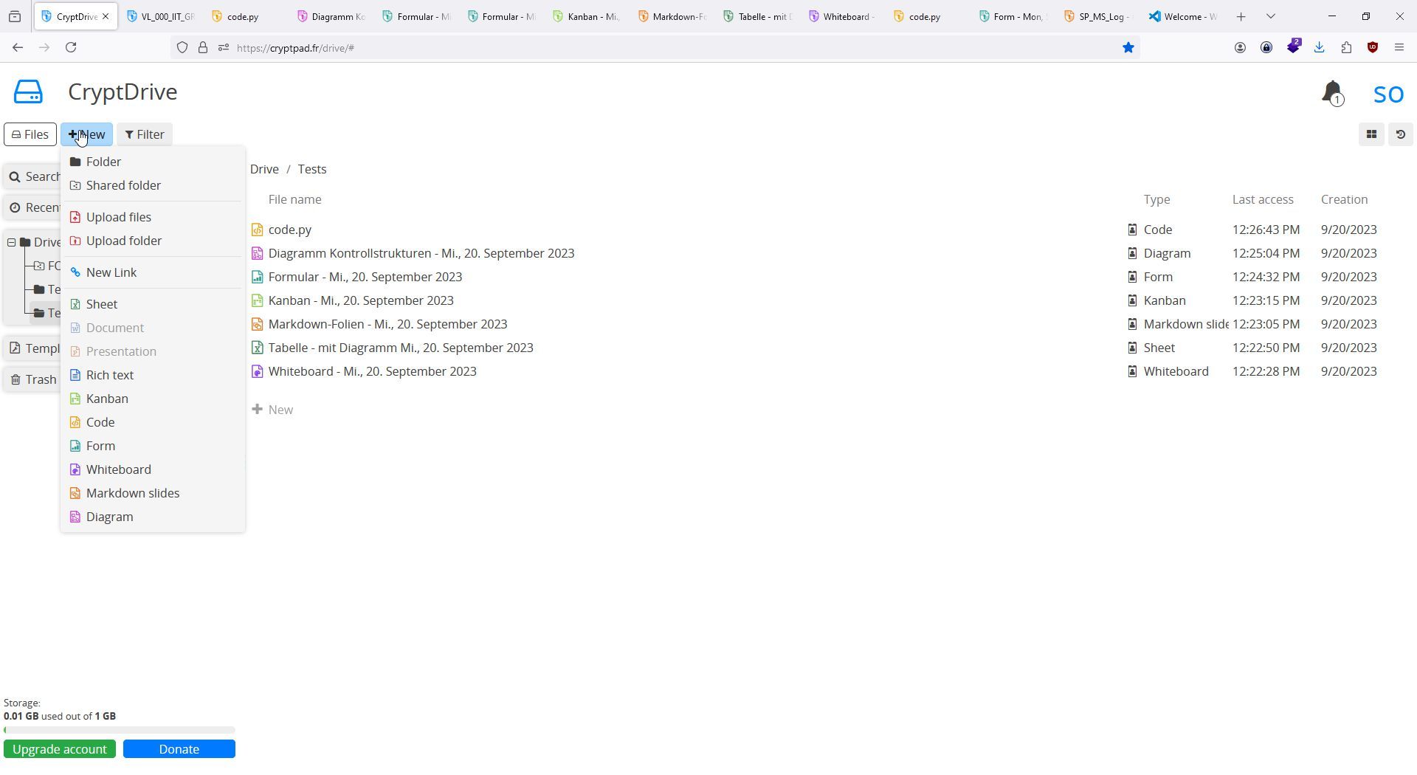Image resolution: width=1417 pixels, height=775 pixels.
Task: Open drive history icon
Action: [x=1400, y=134]
